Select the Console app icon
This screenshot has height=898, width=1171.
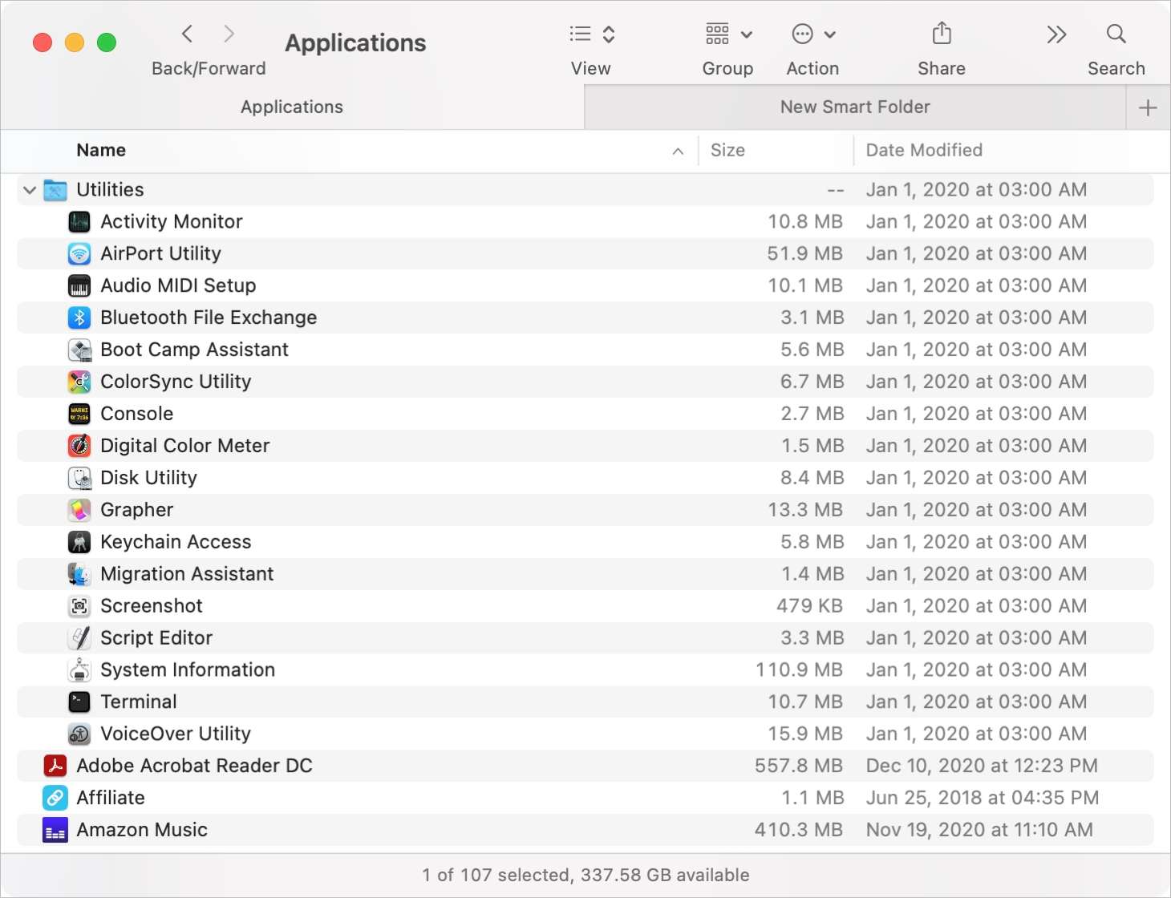coord(79,413)
